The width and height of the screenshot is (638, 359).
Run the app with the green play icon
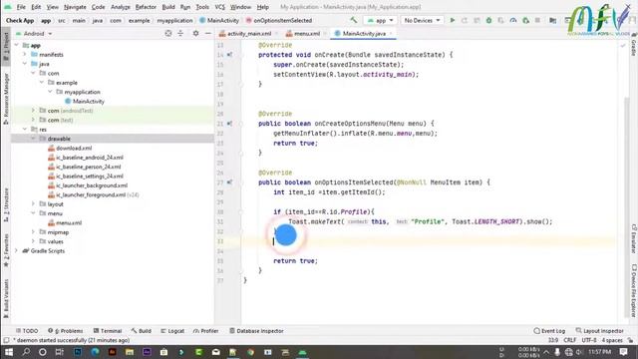pyautogui.click(x=452, y=20)
